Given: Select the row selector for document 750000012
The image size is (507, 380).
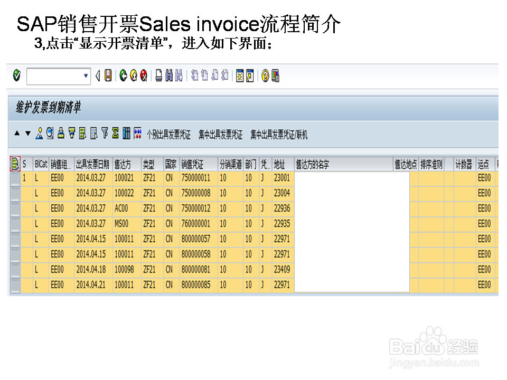Looking at the screenshot, I should 15,209.
